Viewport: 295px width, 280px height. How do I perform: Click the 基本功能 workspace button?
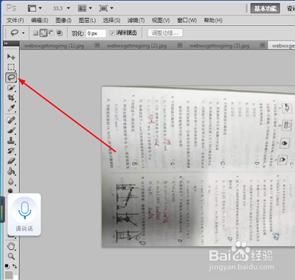265,8
